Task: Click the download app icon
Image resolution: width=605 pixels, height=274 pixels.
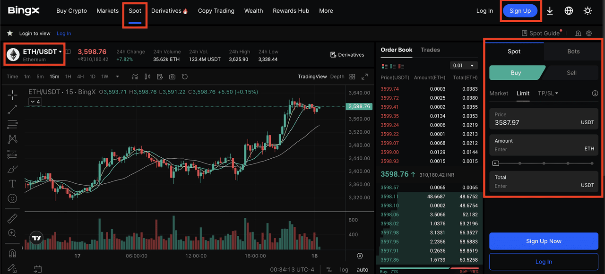Action: [x=550, y=11]
